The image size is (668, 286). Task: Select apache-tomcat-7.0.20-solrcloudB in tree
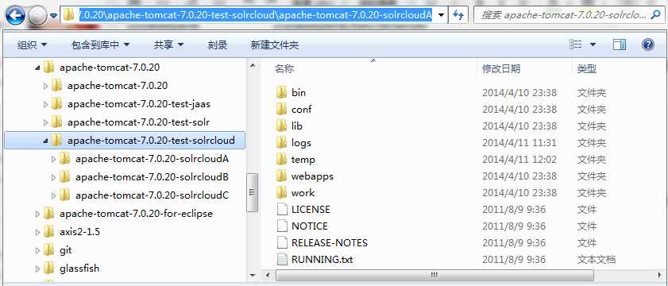coord(152,176)
